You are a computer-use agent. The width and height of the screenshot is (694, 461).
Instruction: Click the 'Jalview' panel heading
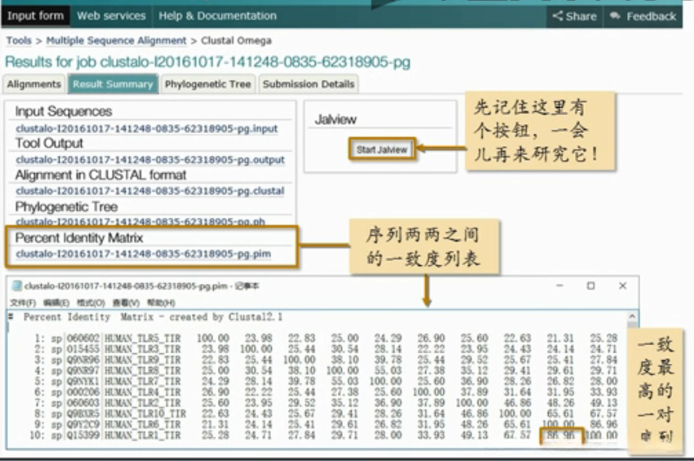point(336,119)
